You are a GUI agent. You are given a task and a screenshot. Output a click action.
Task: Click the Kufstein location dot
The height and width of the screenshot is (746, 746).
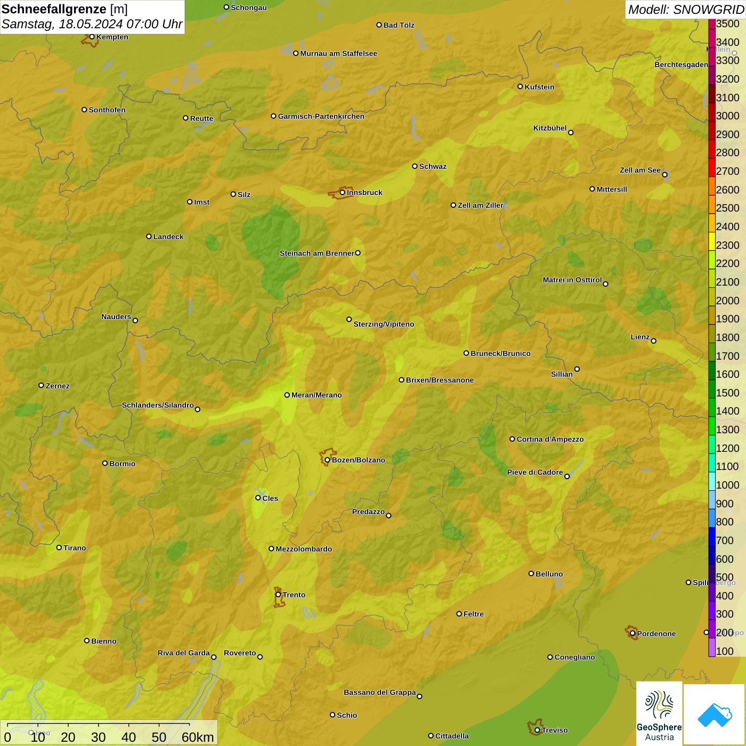point(520,86)
